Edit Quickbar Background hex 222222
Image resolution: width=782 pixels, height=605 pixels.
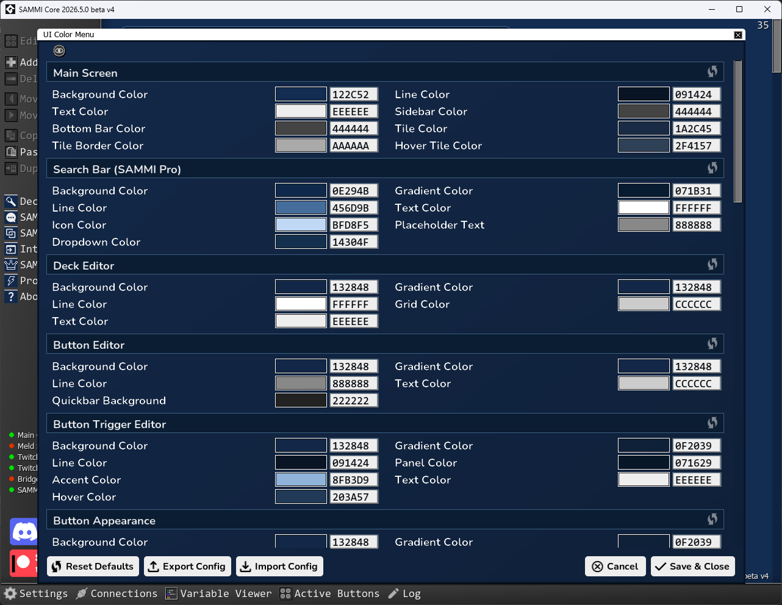(x=354, y=401)
